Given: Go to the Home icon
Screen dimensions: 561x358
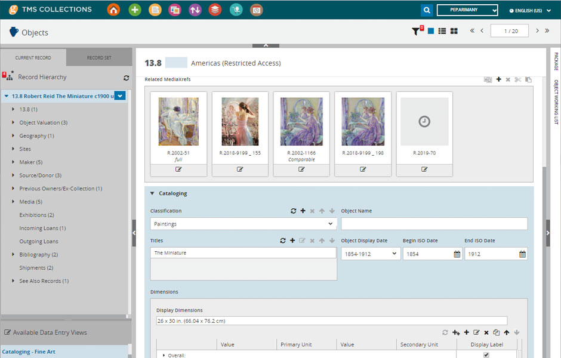Looking at the screenshot, I should [x=113, y=10].
